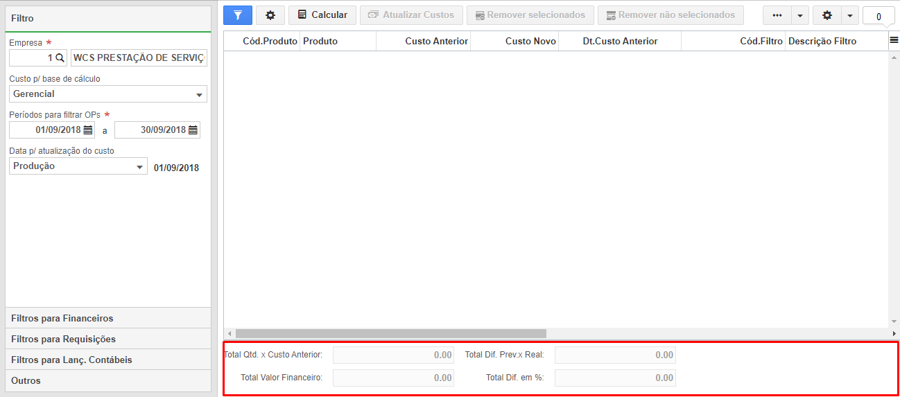The image size is (900, 397).
Task: Click vertical scrollbar up arrow
Action: pos(894,57)
